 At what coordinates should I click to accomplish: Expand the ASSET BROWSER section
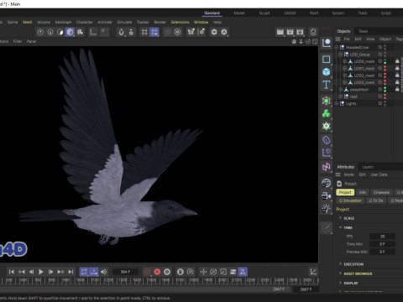340,273
